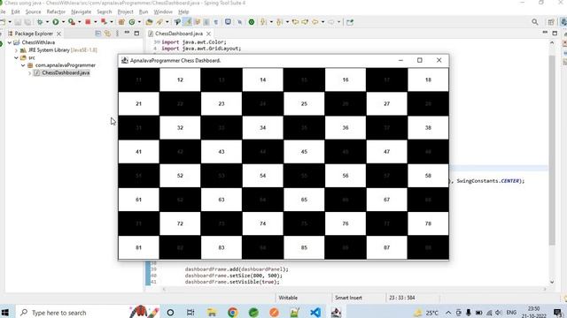The height and width of the screenshot is (318, 567).
Task: Stop execution with the red Terminate icon
Action: click(x=88, y=22)
